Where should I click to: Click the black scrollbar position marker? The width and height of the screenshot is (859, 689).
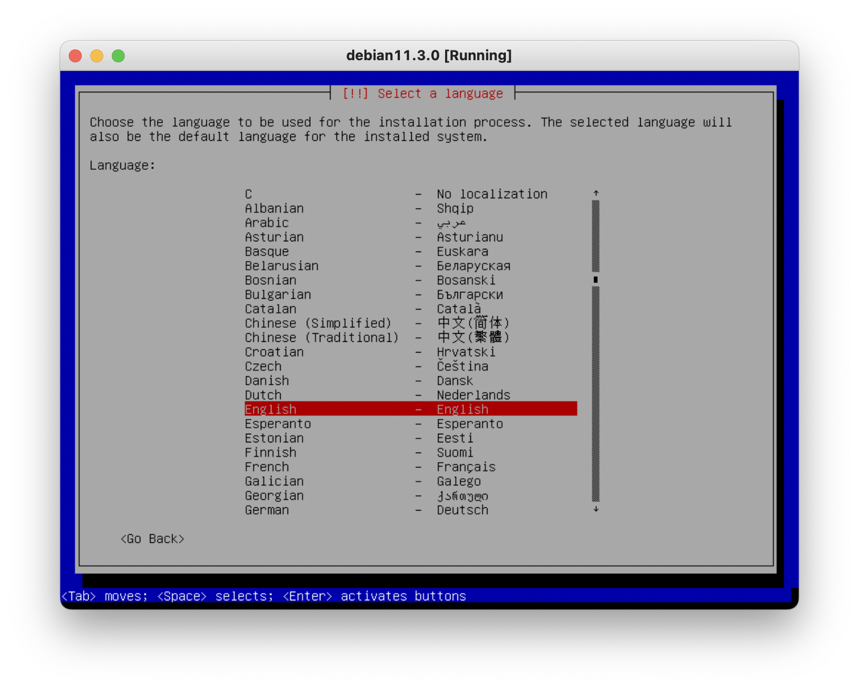pos(596,279)
